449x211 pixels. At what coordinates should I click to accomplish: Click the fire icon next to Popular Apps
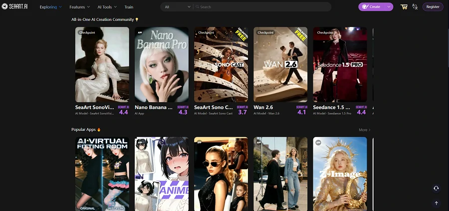(x=99, y=129)
